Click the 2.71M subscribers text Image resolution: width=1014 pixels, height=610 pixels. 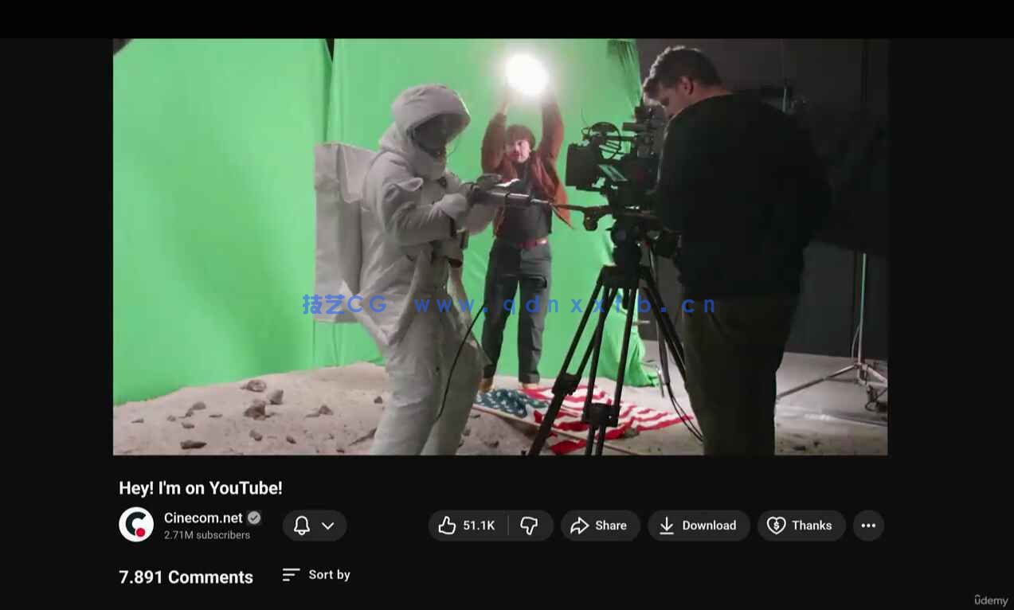(207, 535)
